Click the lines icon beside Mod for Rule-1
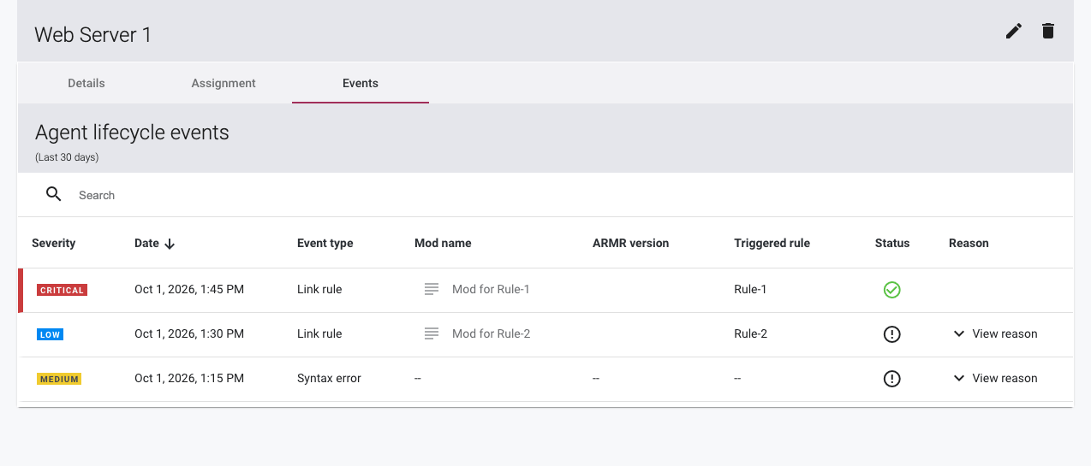This screenshot has height=466, width=1091. [432, 289]
